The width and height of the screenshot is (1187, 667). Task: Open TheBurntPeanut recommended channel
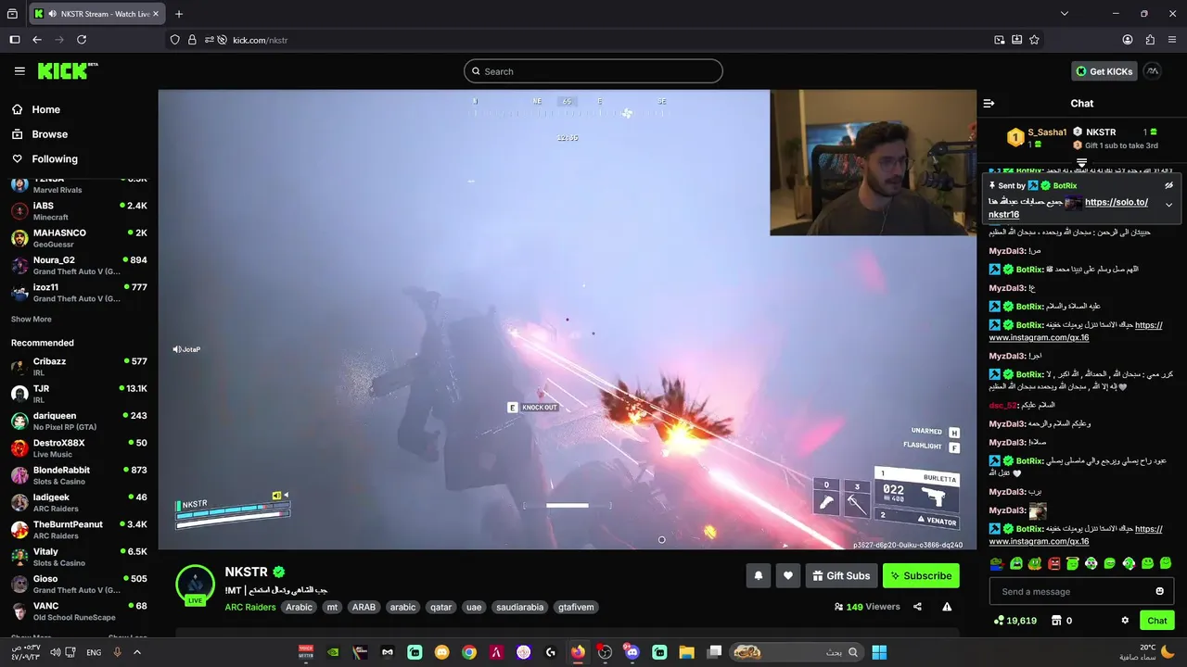click(x=79, y=530)
